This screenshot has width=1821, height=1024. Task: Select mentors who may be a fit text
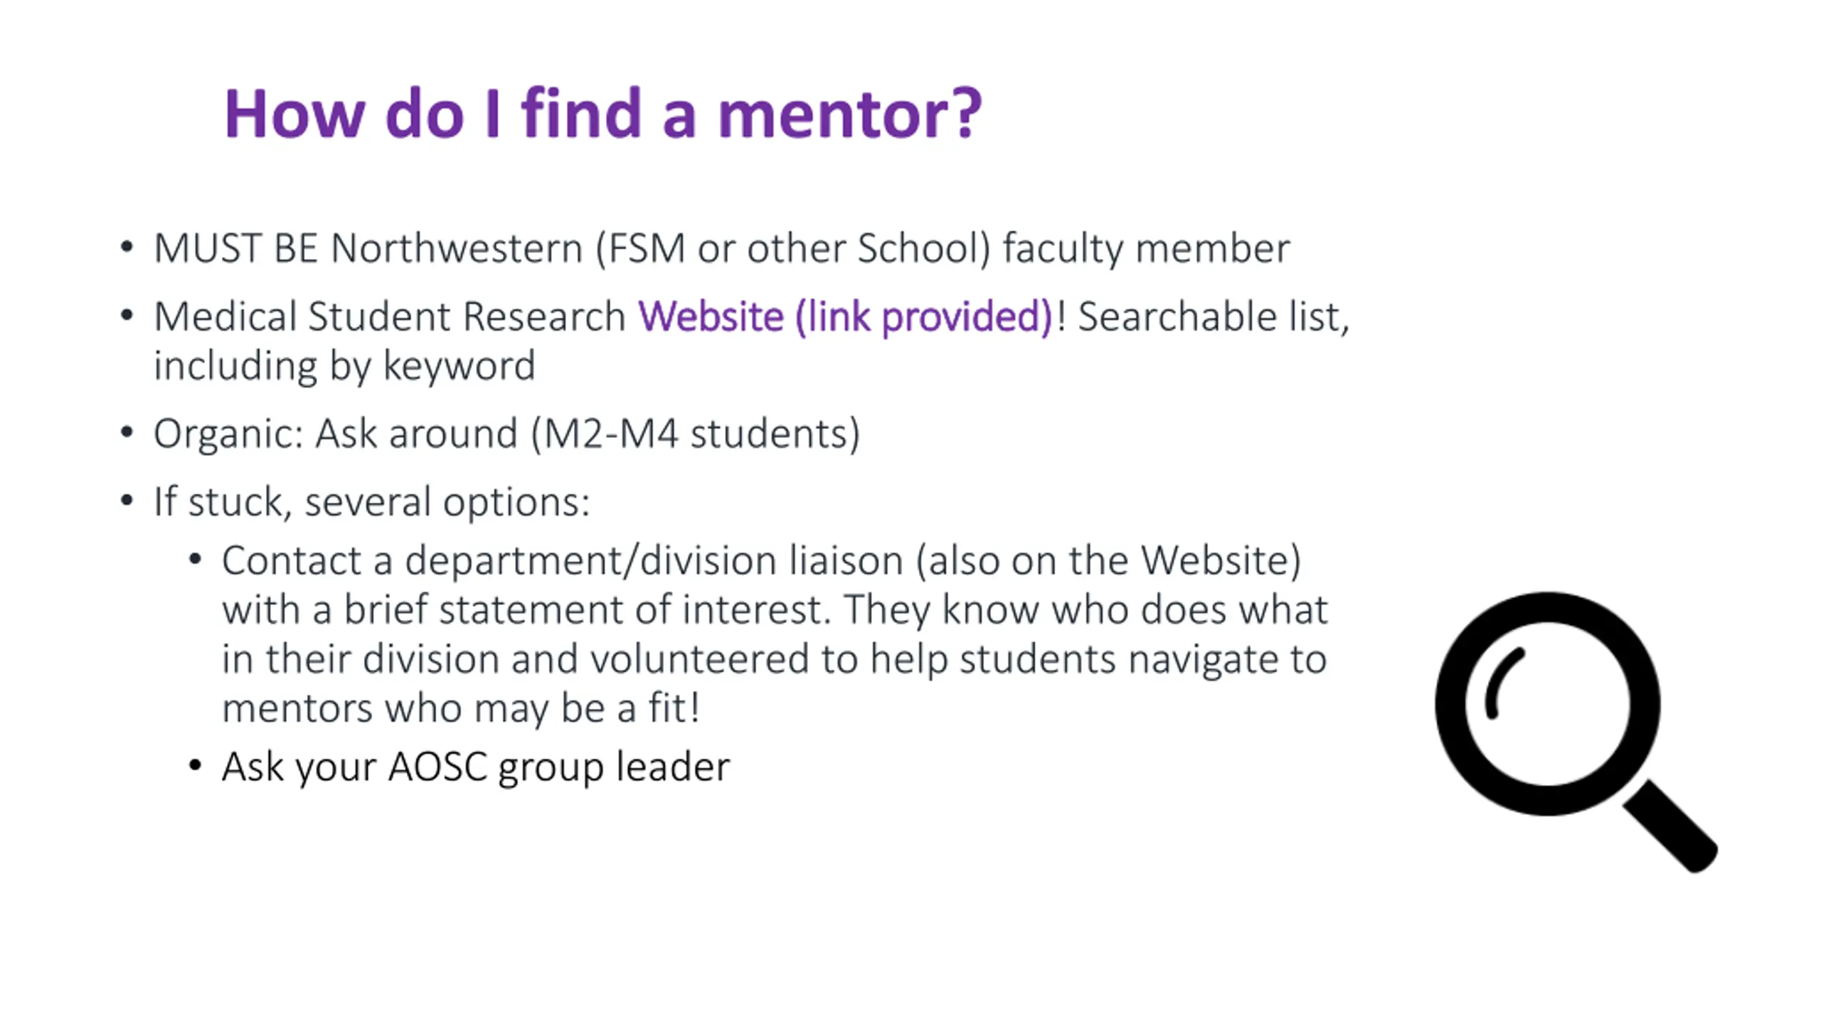(461, 708)
